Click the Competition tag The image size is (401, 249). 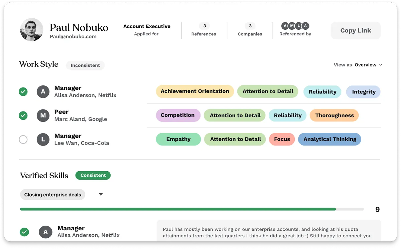click(x=178, y=115)
